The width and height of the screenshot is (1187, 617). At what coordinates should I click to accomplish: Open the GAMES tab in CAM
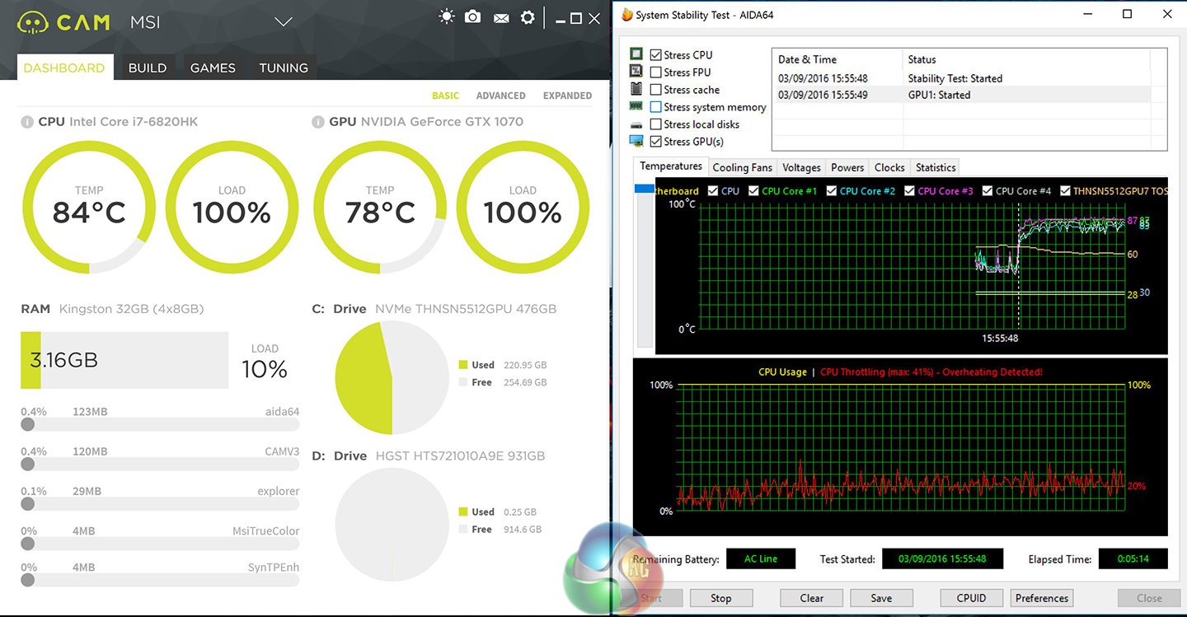[213, 68]
